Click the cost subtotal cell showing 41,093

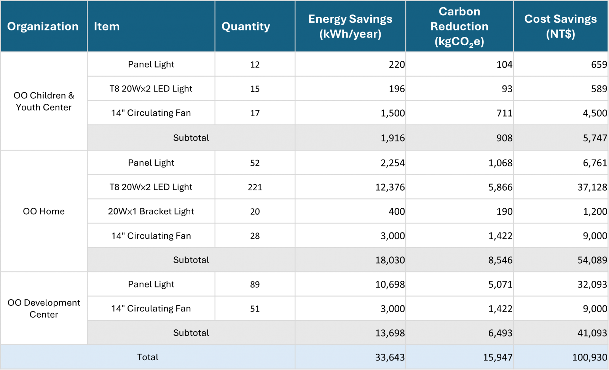tap(592, 333)
